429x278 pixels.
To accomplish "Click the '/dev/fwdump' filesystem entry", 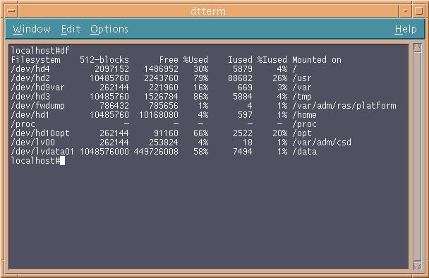I will (x=38, y=106).
